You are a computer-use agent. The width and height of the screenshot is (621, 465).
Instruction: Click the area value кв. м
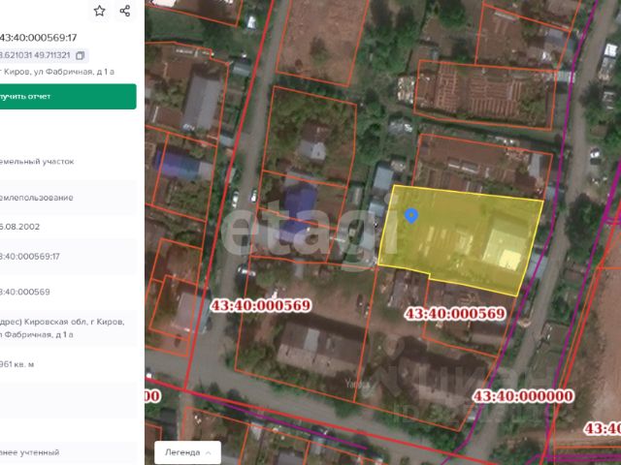pos(17,364)
